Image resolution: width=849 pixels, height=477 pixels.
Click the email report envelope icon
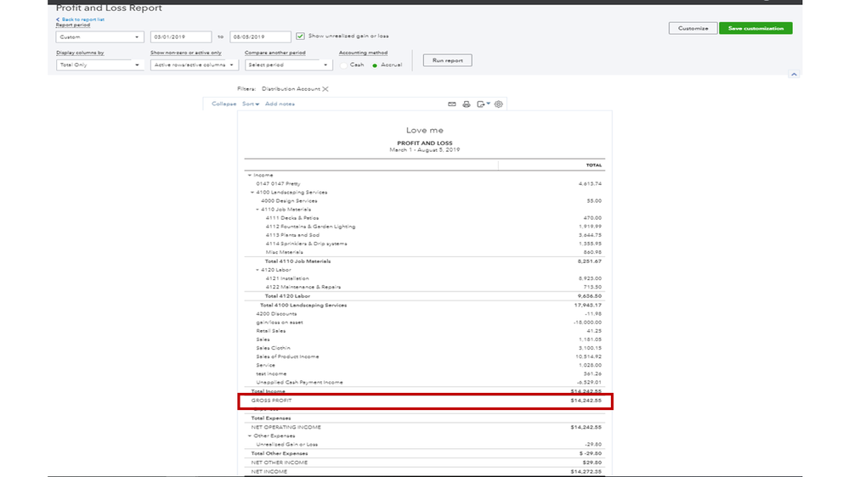452,104
